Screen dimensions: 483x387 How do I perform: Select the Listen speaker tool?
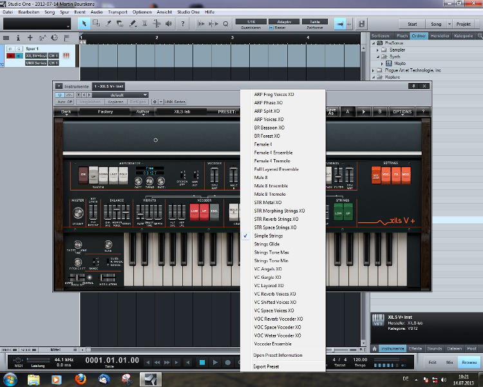tap(169, 24)
